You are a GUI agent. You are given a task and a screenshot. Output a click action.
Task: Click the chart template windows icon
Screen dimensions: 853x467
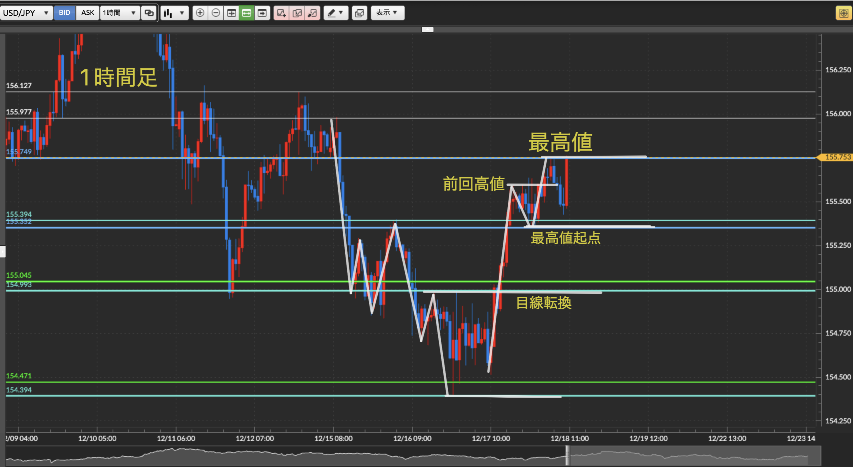360,13
